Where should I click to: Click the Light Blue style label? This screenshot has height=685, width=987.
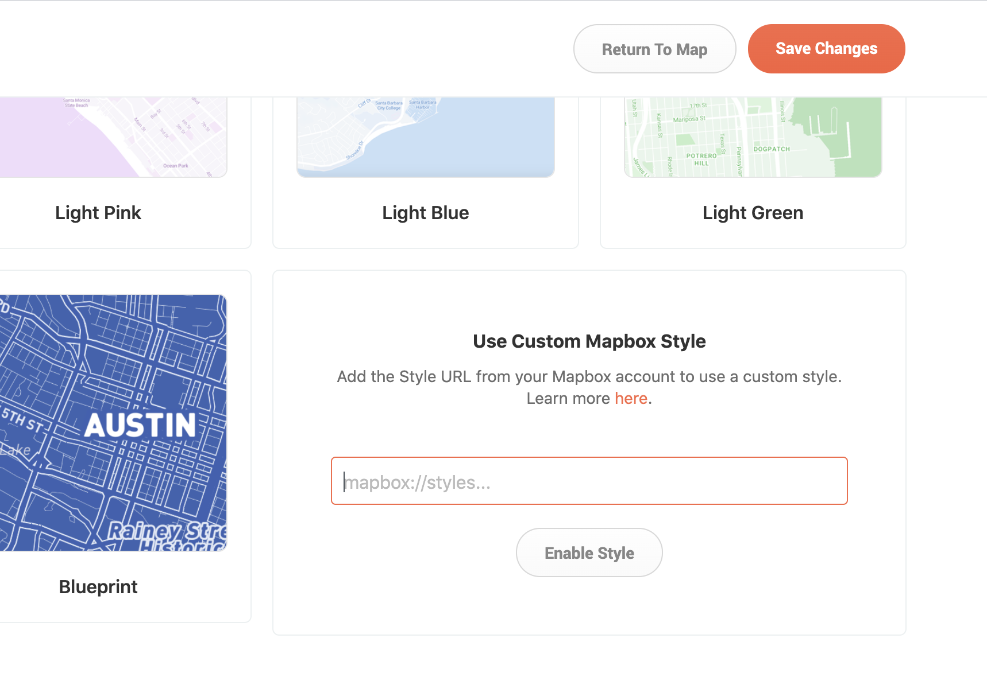click(x=425, y=213)
